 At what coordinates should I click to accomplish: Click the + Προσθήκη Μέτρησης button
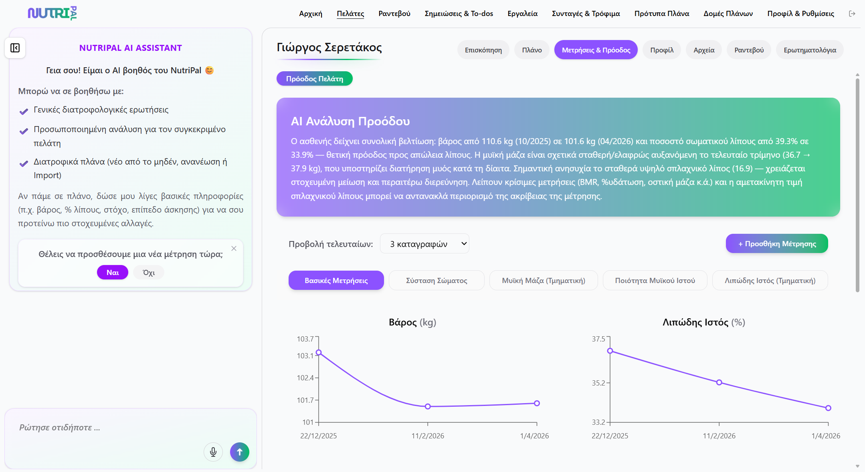[x=776, y=244]
